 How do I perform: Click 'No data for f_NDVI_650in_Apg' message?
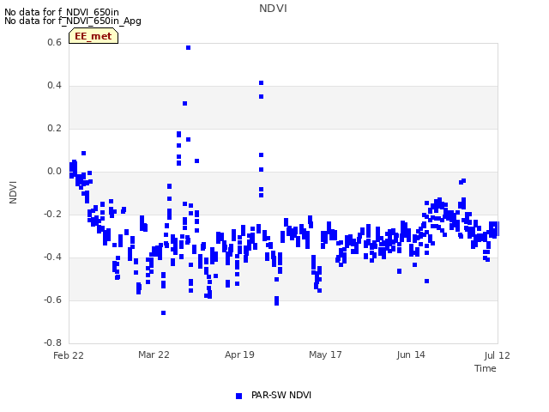tap(73, 21)
